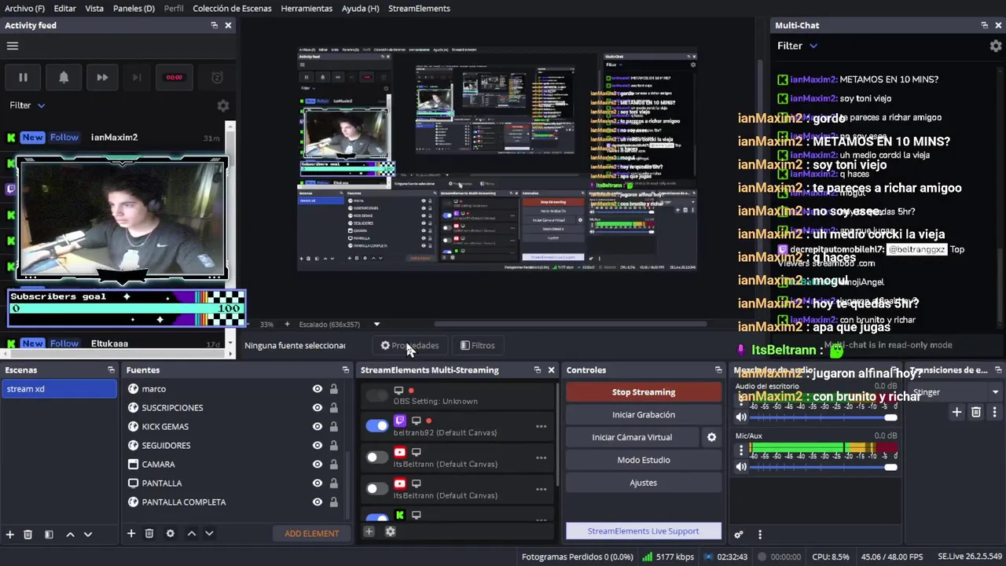Remove selected source with trash icon in Fuentes

(x=149, y=533)
